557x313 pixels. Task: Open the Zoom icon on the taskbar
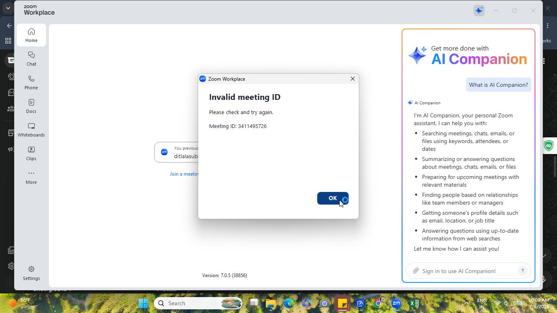(x=396, y=303)
